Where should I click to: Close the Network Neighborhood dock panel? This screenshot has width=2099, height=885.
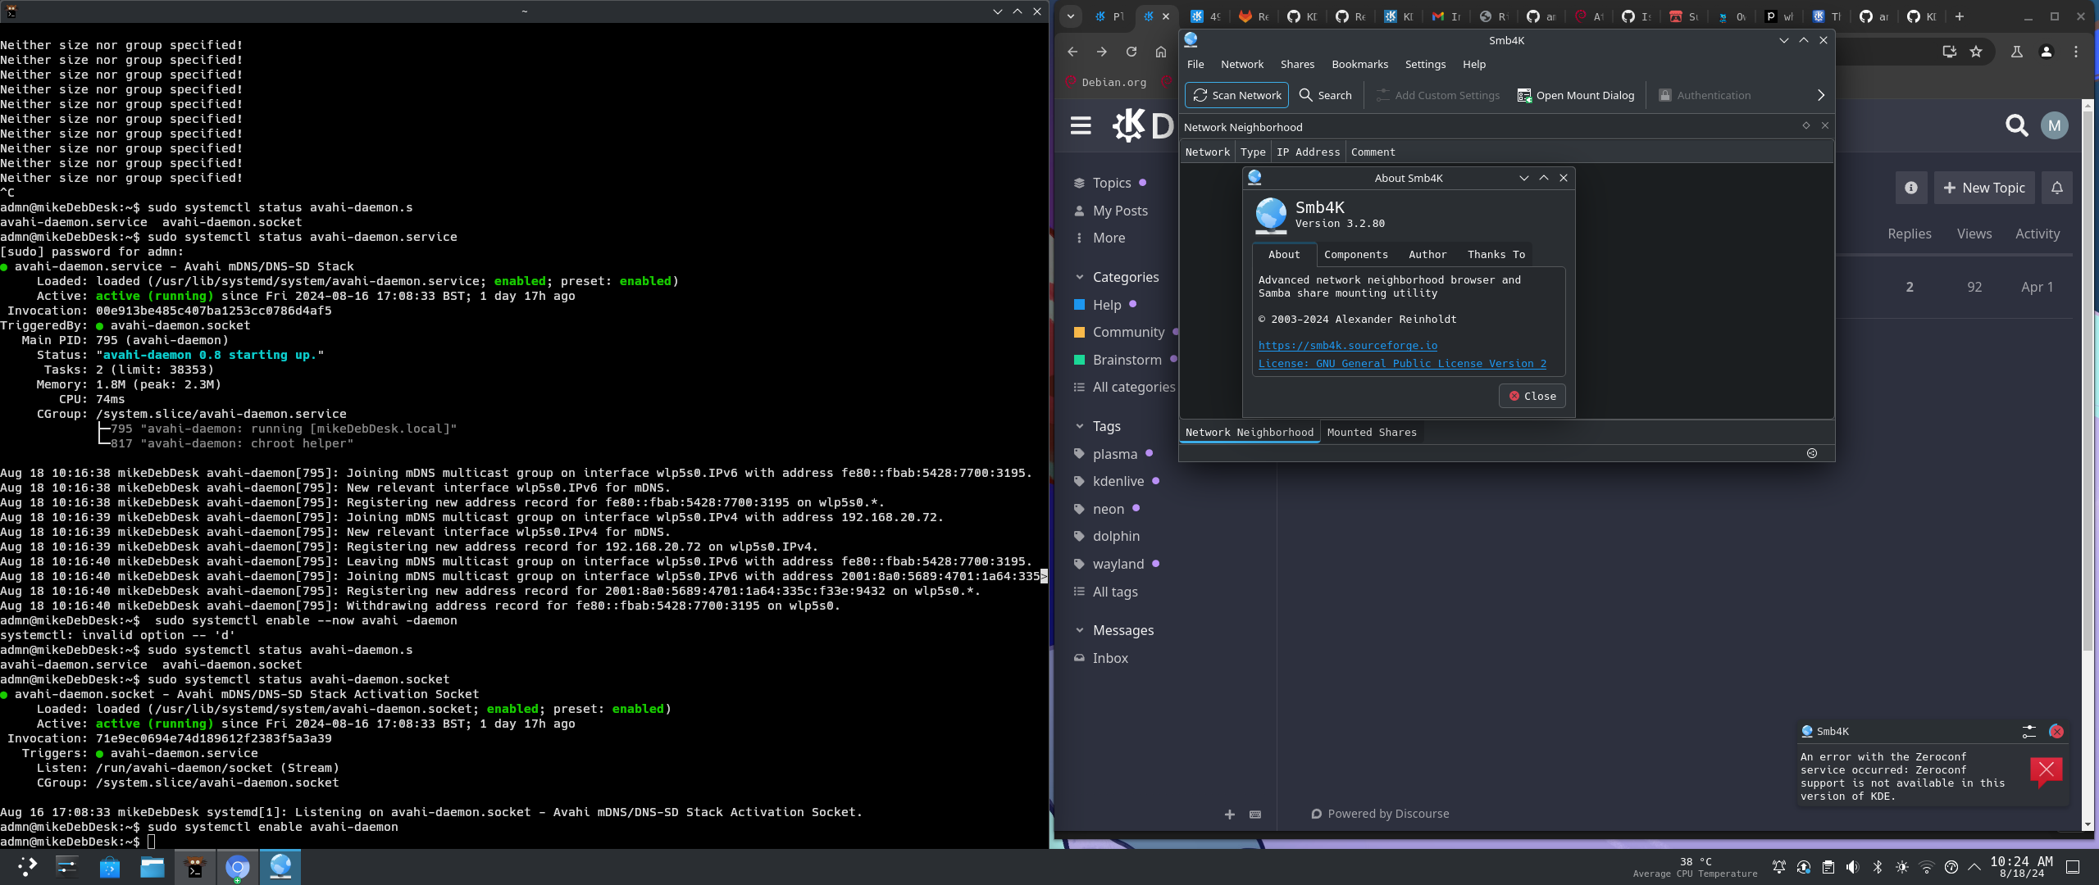[1824, 125]
